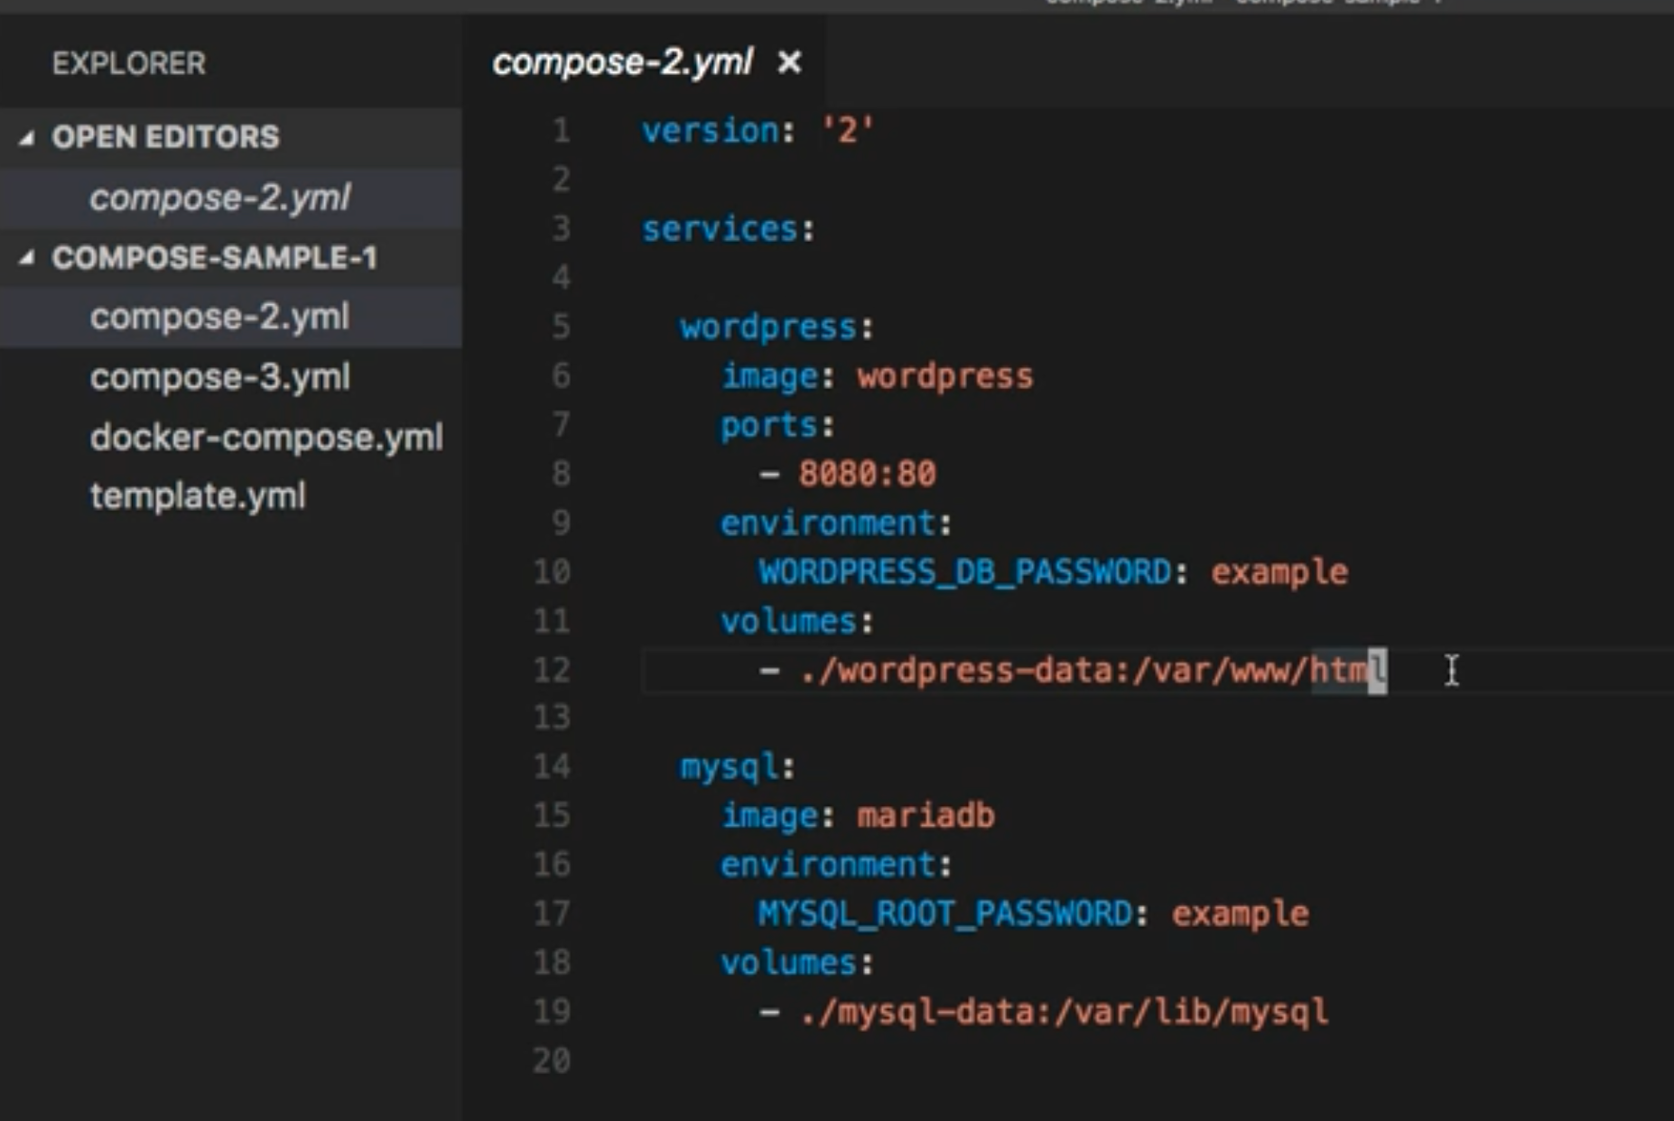Image resolution: width=1674 pixels, height=1121 pixels.
Task: Click volumes key on line 11
Action: point(788,621)
